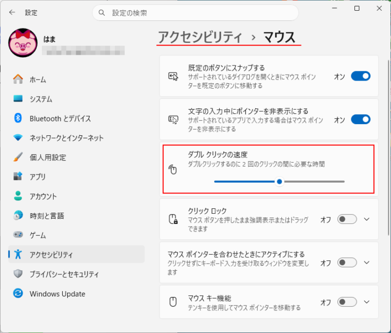The width and height of the screenshot is (391, 333).
Task: Click the privacy shield icon
Action: [18, 273]
